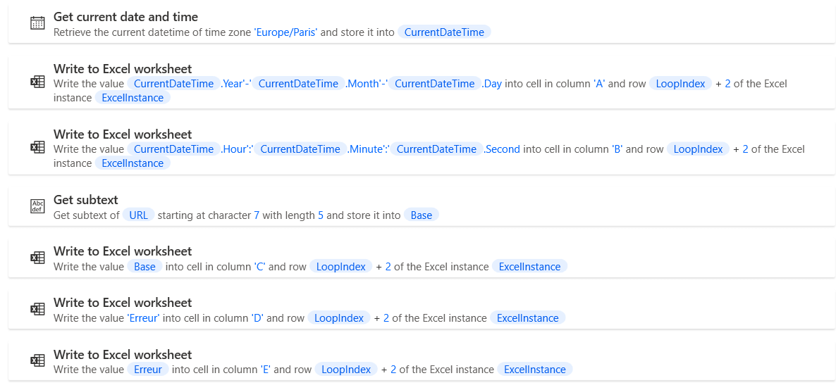Viewport: 836px width, 390px height.
Task: Click the 'Erreur' text value link for column D
Action: (143, 318)
